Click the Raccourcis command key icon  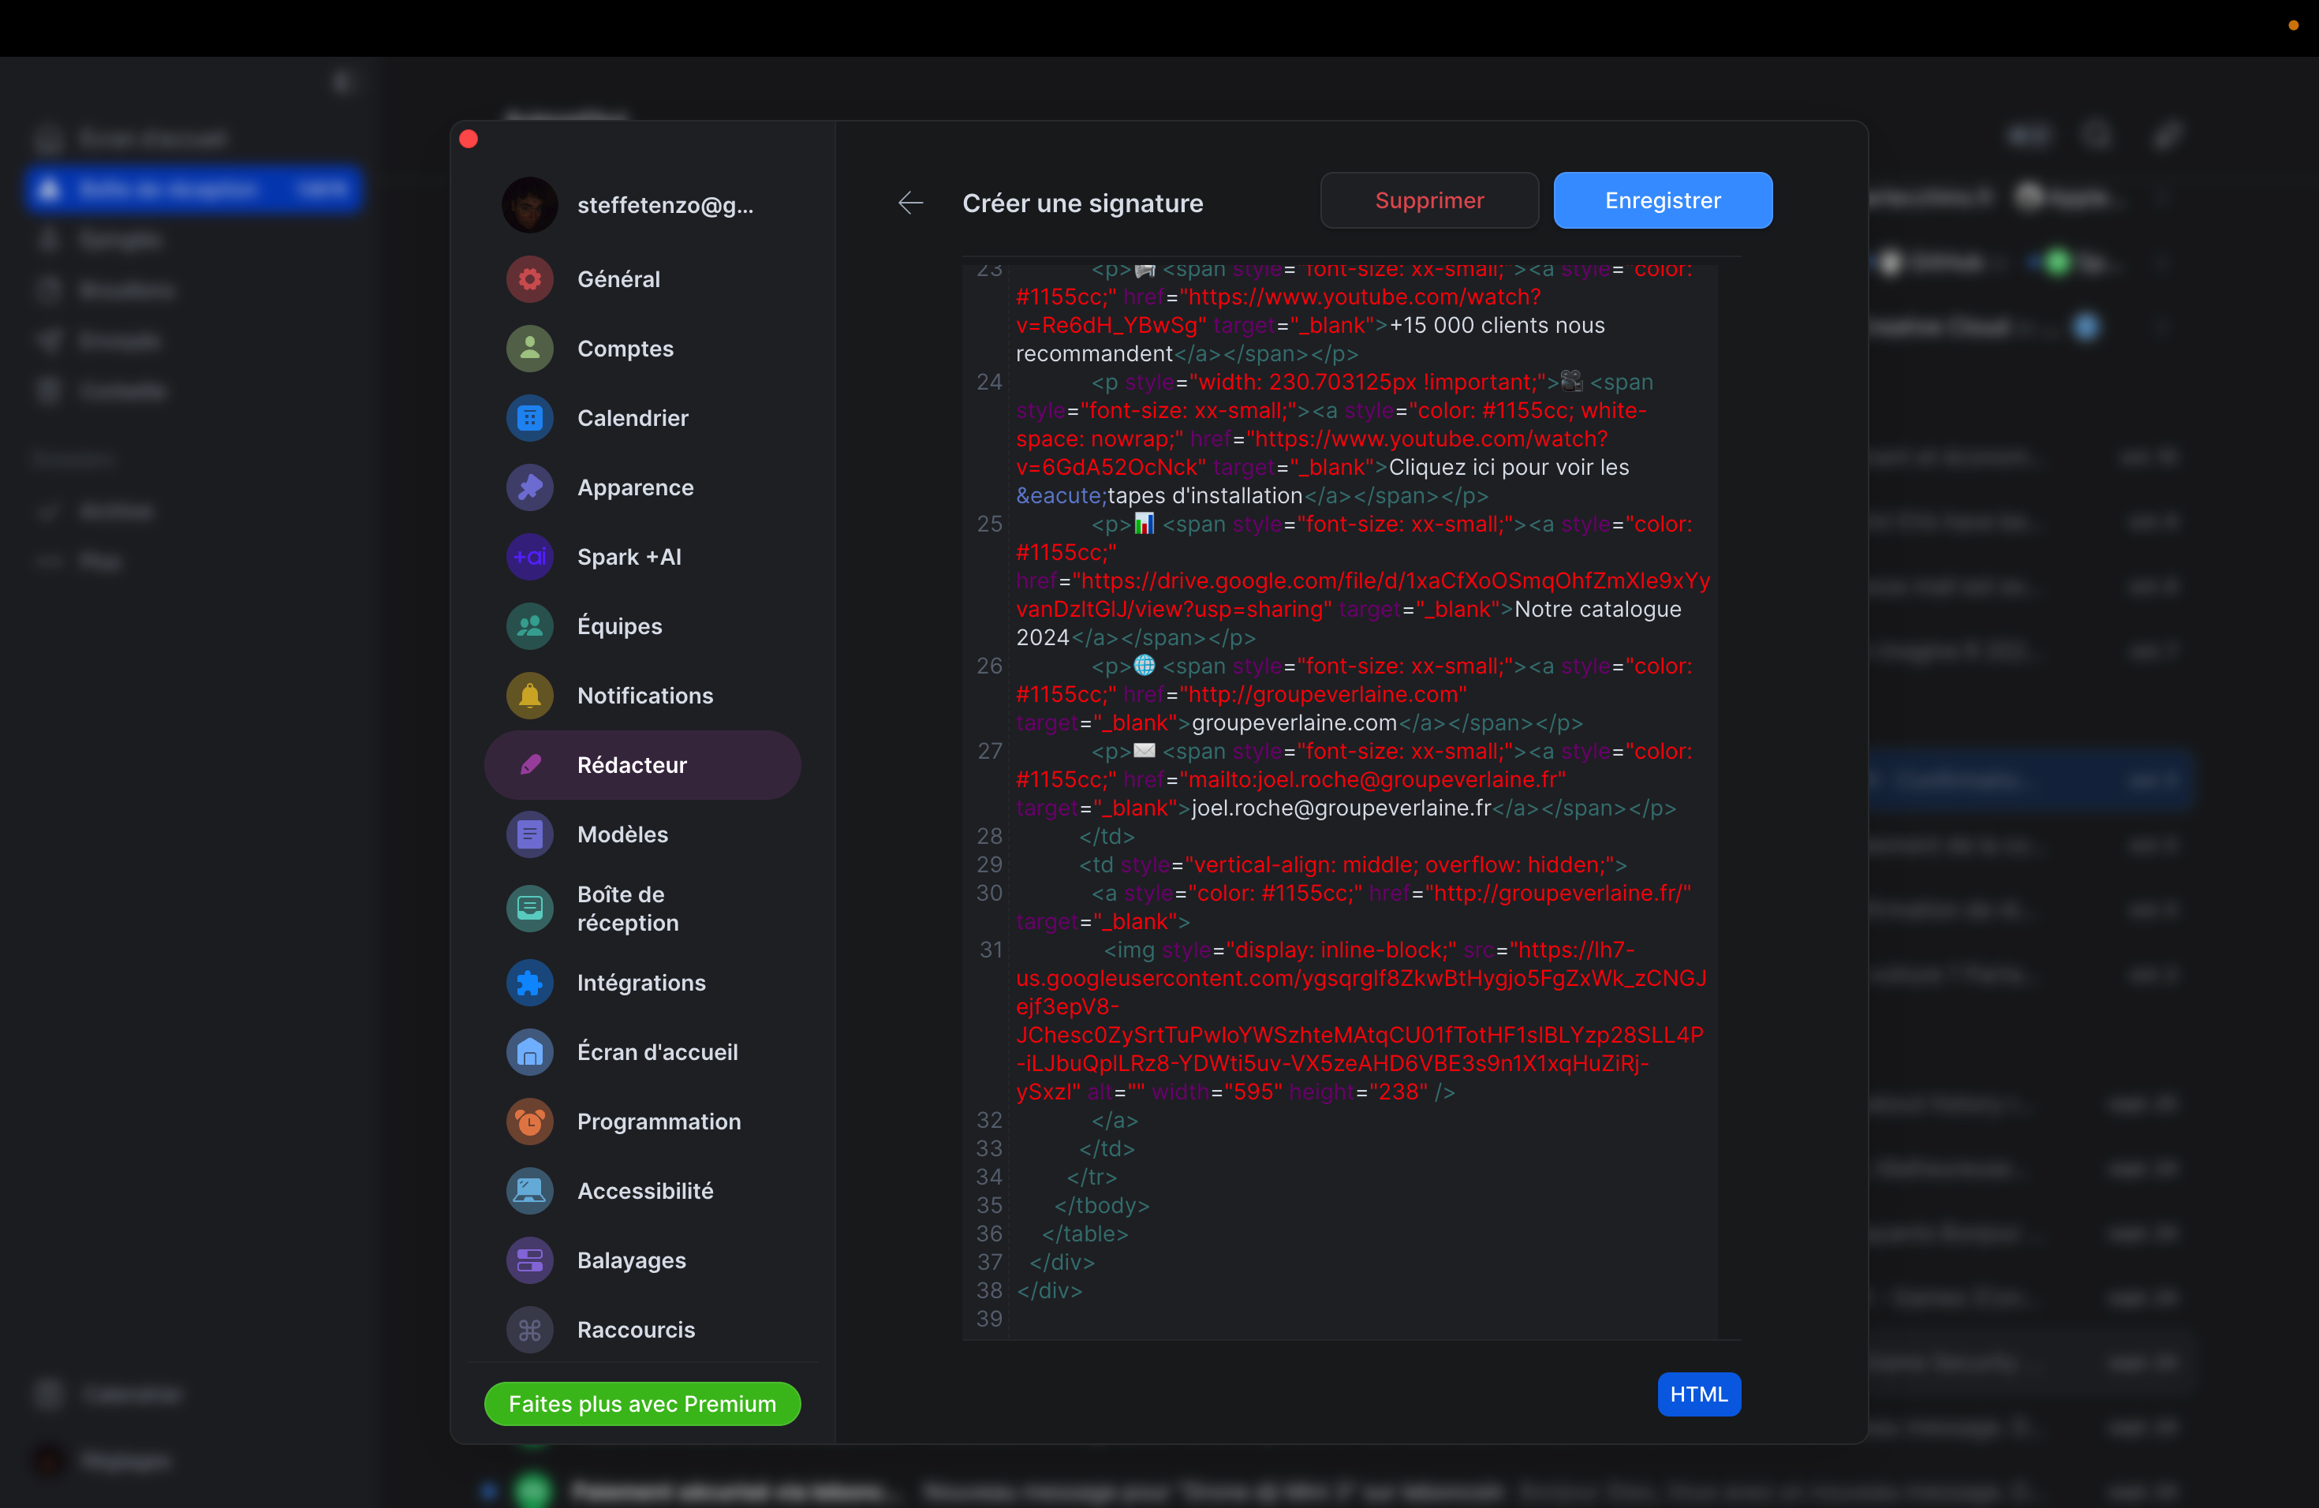coord(529,1330)
